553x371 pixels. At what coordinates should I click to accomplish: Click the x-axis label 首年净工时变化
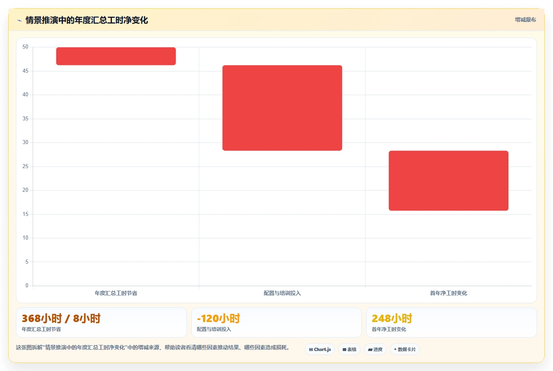click(448, 293)
